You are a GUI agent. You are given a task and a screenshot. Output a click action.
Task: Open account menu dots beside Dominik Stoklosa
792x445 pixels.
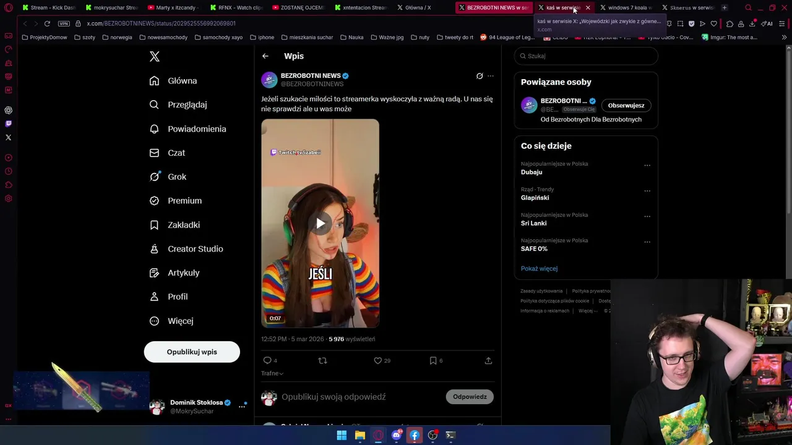click(242, 406)
